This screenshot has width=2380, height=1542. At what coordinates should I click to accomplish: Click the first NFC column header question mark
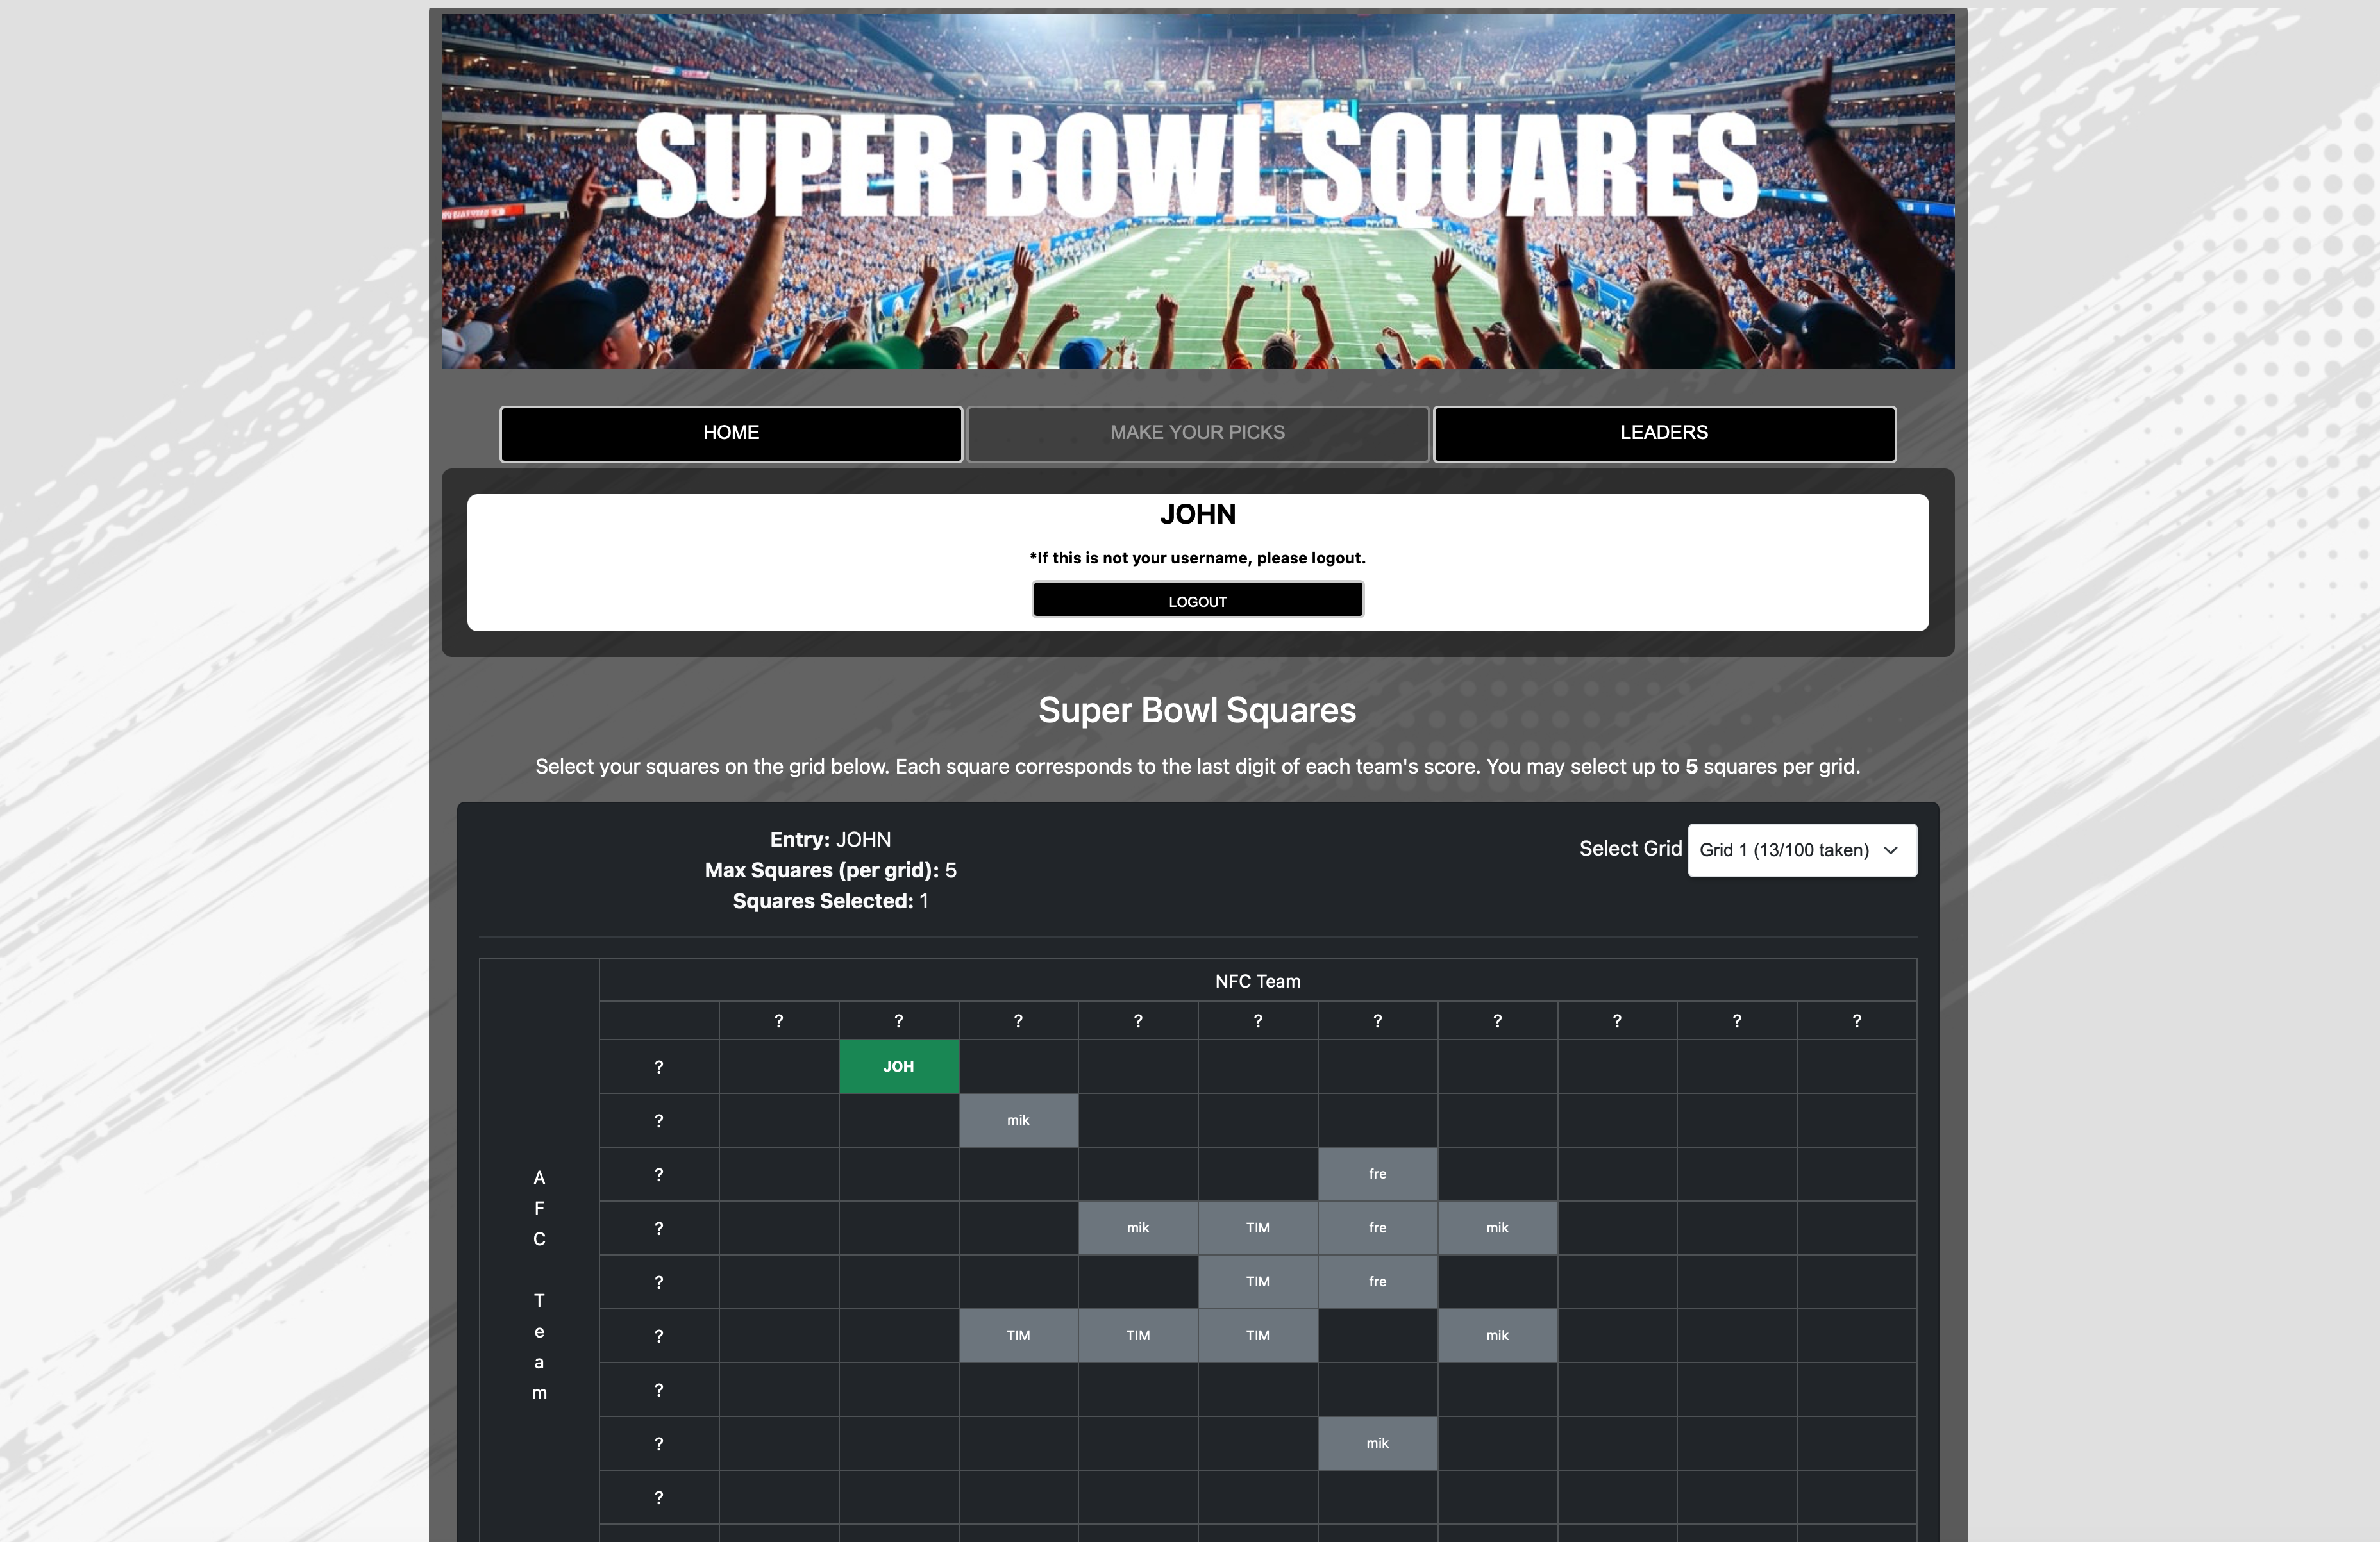tap(778, 1020)
